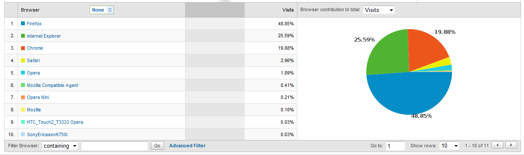
Task: Click the next page arrow button
Action: (511, 146)
